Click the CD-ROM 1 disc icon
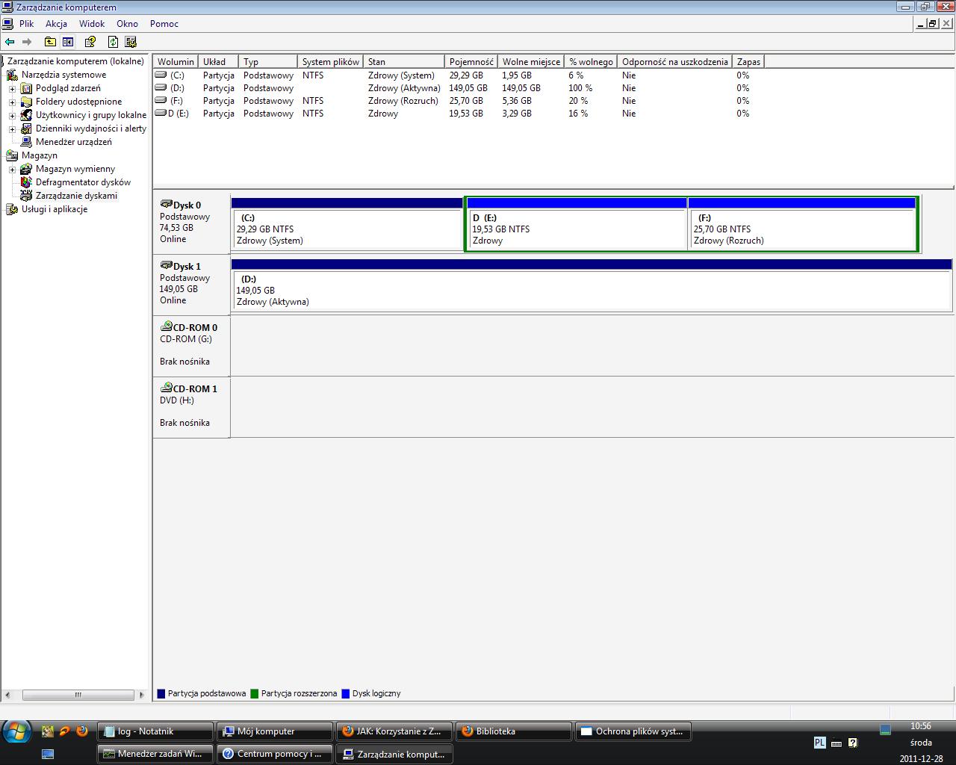Image resolution: width=956 pixels, height=765 pixels. [166, 388]
